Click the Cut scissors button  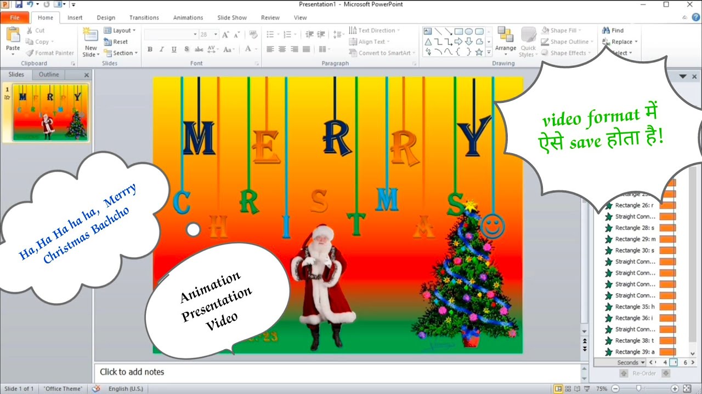point(36,31)
